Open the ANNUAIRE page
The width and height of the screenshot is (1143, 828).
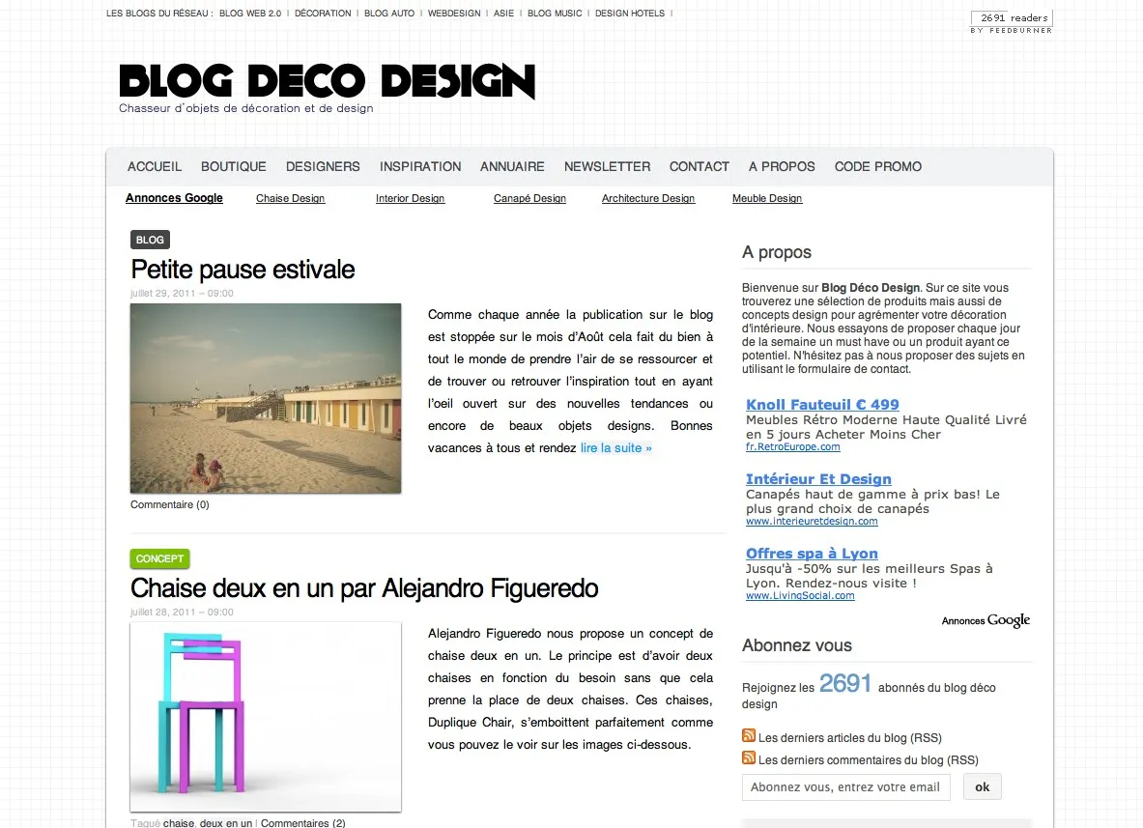[x=512, y=167]
